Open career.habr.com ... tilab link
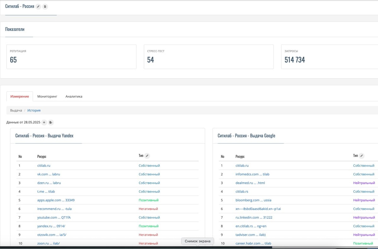Screen dimensions: 378x249 (253, 243)
